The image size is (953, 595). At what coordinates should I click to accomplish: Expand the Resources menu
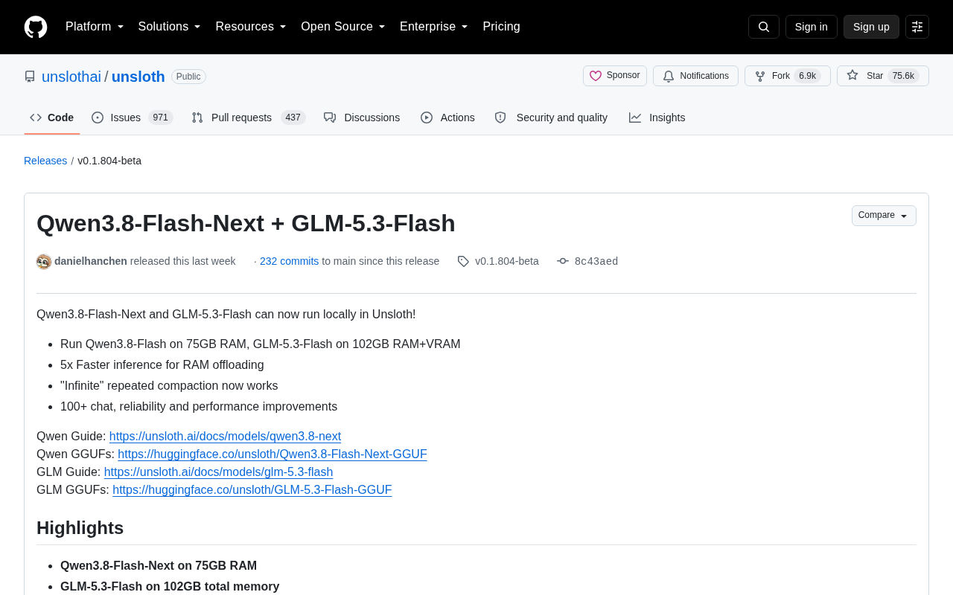point(251,27)
